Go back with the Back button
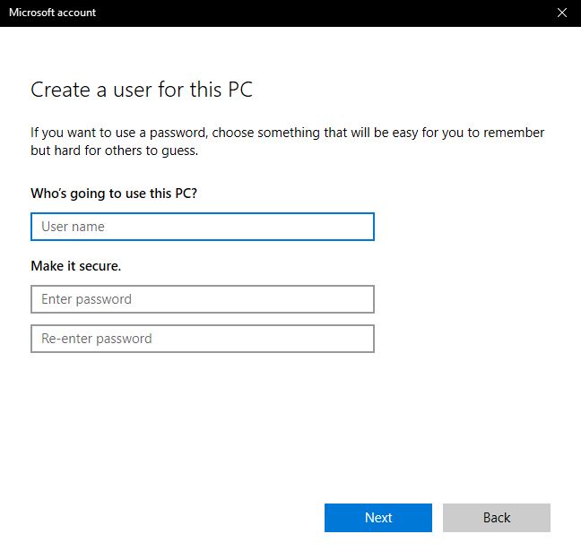 (496, 518)
